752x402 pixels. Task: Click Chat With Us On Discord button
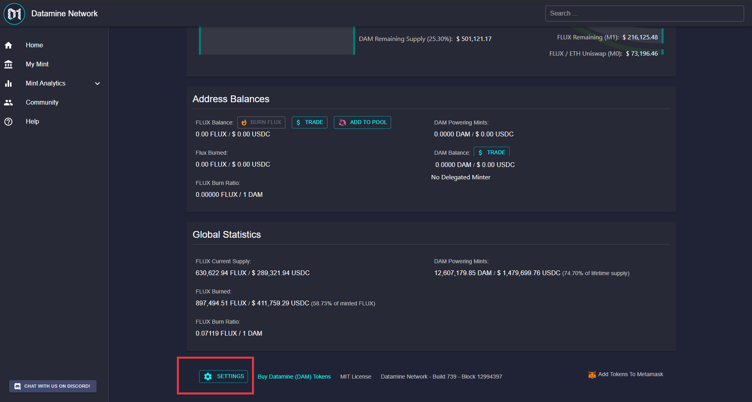click(53, 386)
